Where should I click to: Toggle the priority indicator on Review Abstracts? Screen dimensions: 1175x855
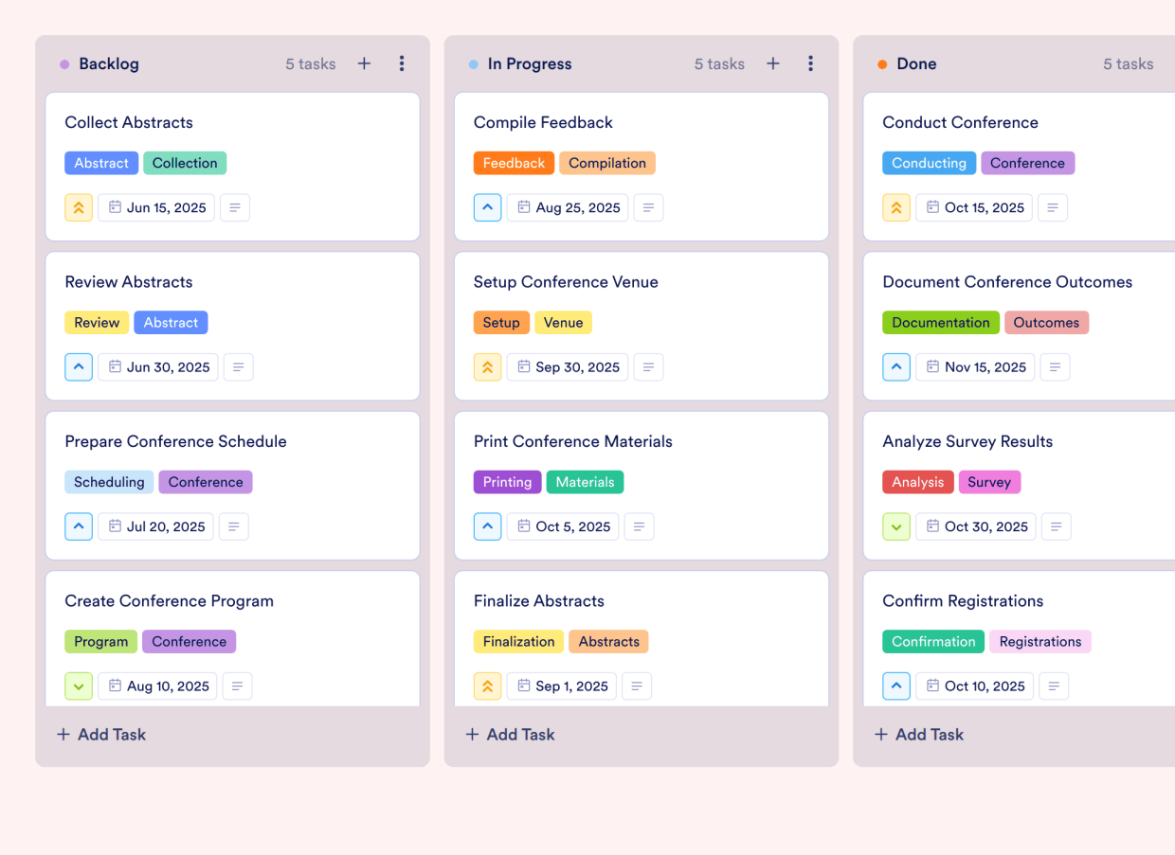pyautogui.click(x=79, y=366)
